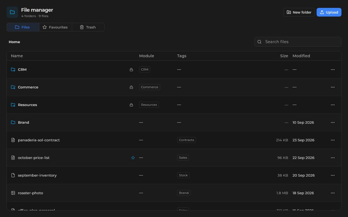Create a New folder
The width and height of the screenshot is (348, 217).
point(299,12)
